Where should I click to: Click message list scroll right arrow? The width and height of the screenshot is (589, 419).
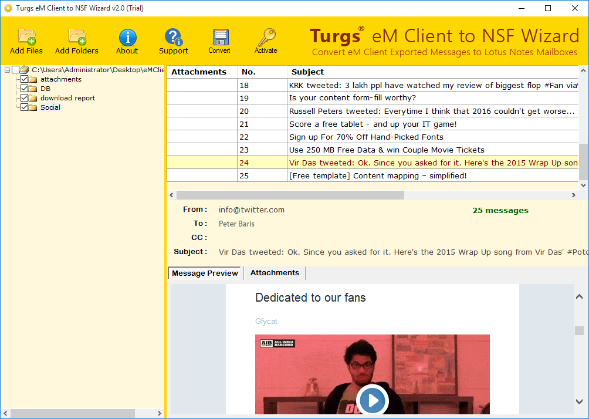pyautogui.click(x=574, y=195)
